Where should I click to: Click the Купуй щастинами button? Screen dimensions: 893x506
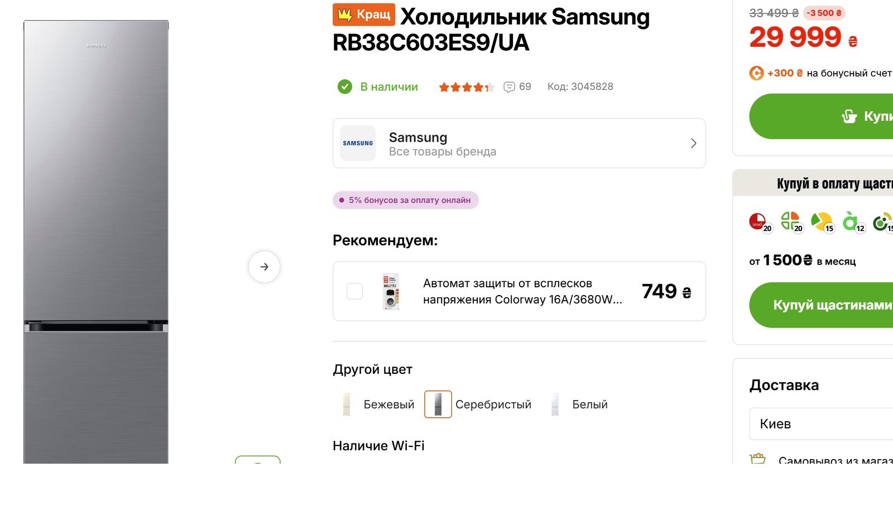[x=826, y=305]
